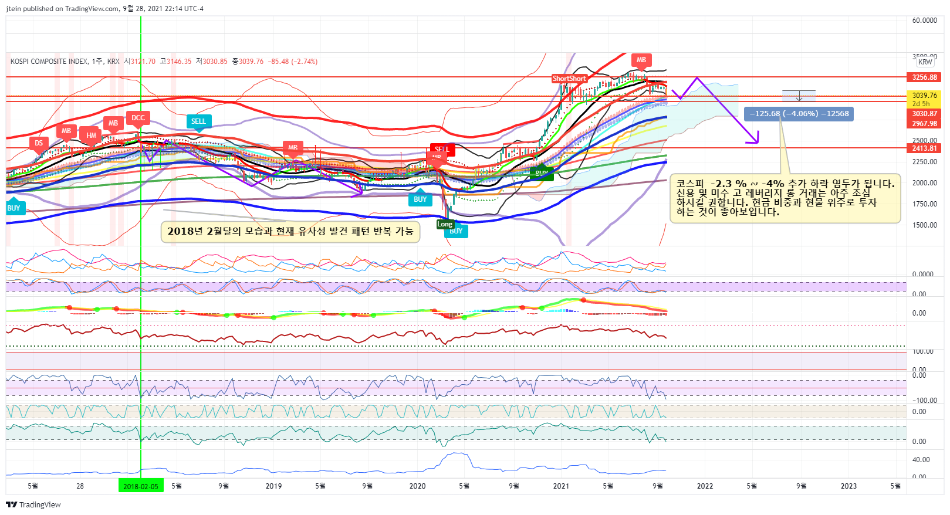The height and width of the screenshot is (515, 950).
Task: Click the TradingView logo at bottom
Action: pyautogui.click(x=33, y=504)
